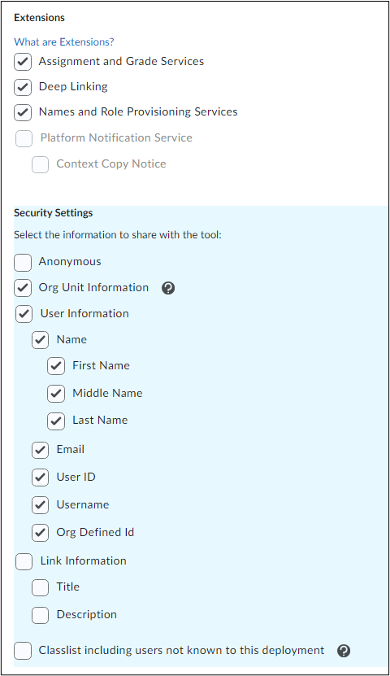Disable the Username checkbox

tap(40, 505)
